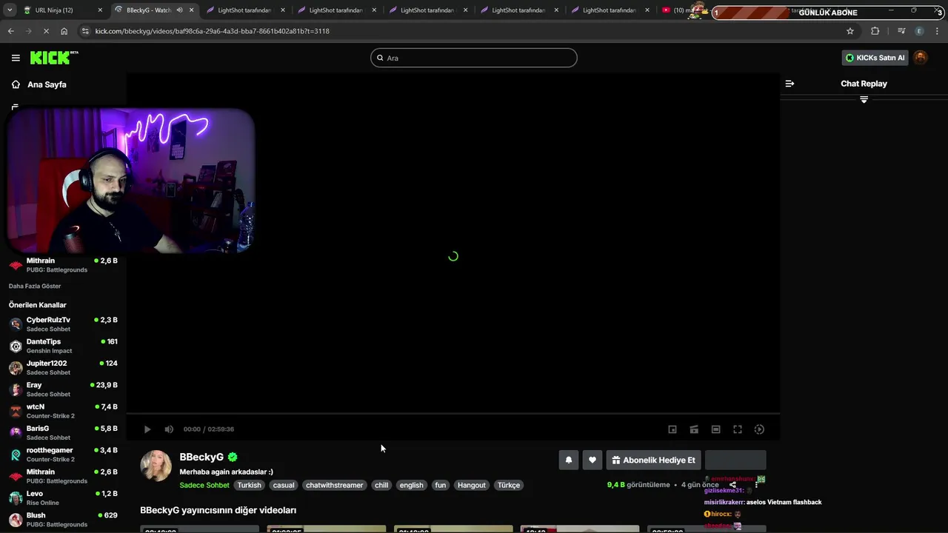Open Eray channel from sidebar
The image size is (948, 533).
click(x=63, y=389)
